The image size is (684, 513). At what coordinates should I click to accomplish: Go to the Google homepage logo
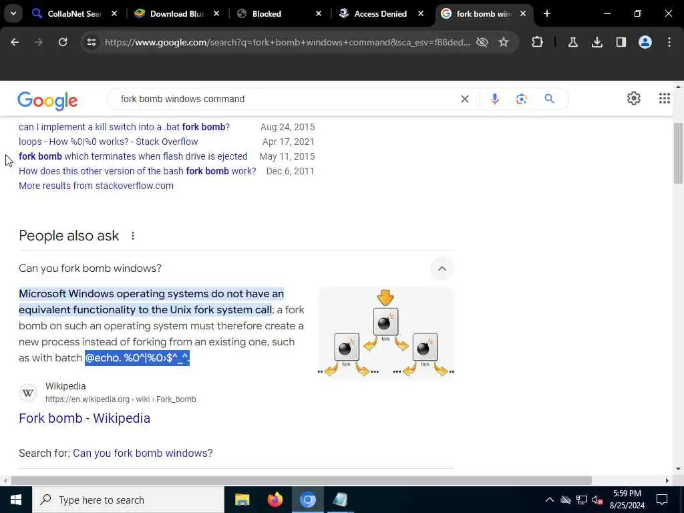click(47, 100)
